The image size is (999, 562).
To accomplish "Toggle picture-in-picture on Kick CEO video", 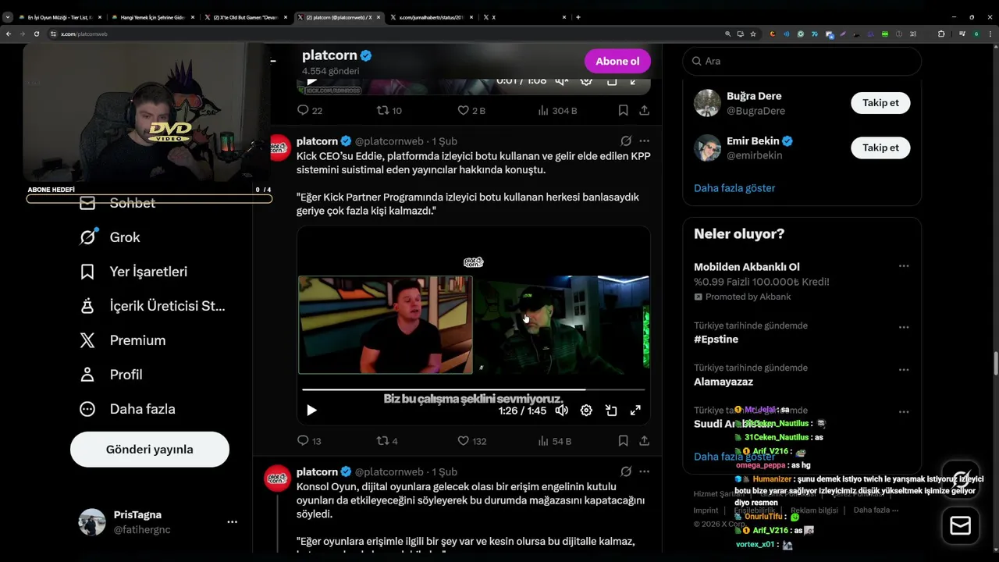I will 611,411.
